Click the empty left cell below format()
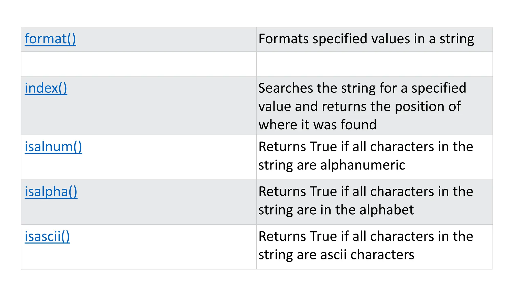 point(138,64)
